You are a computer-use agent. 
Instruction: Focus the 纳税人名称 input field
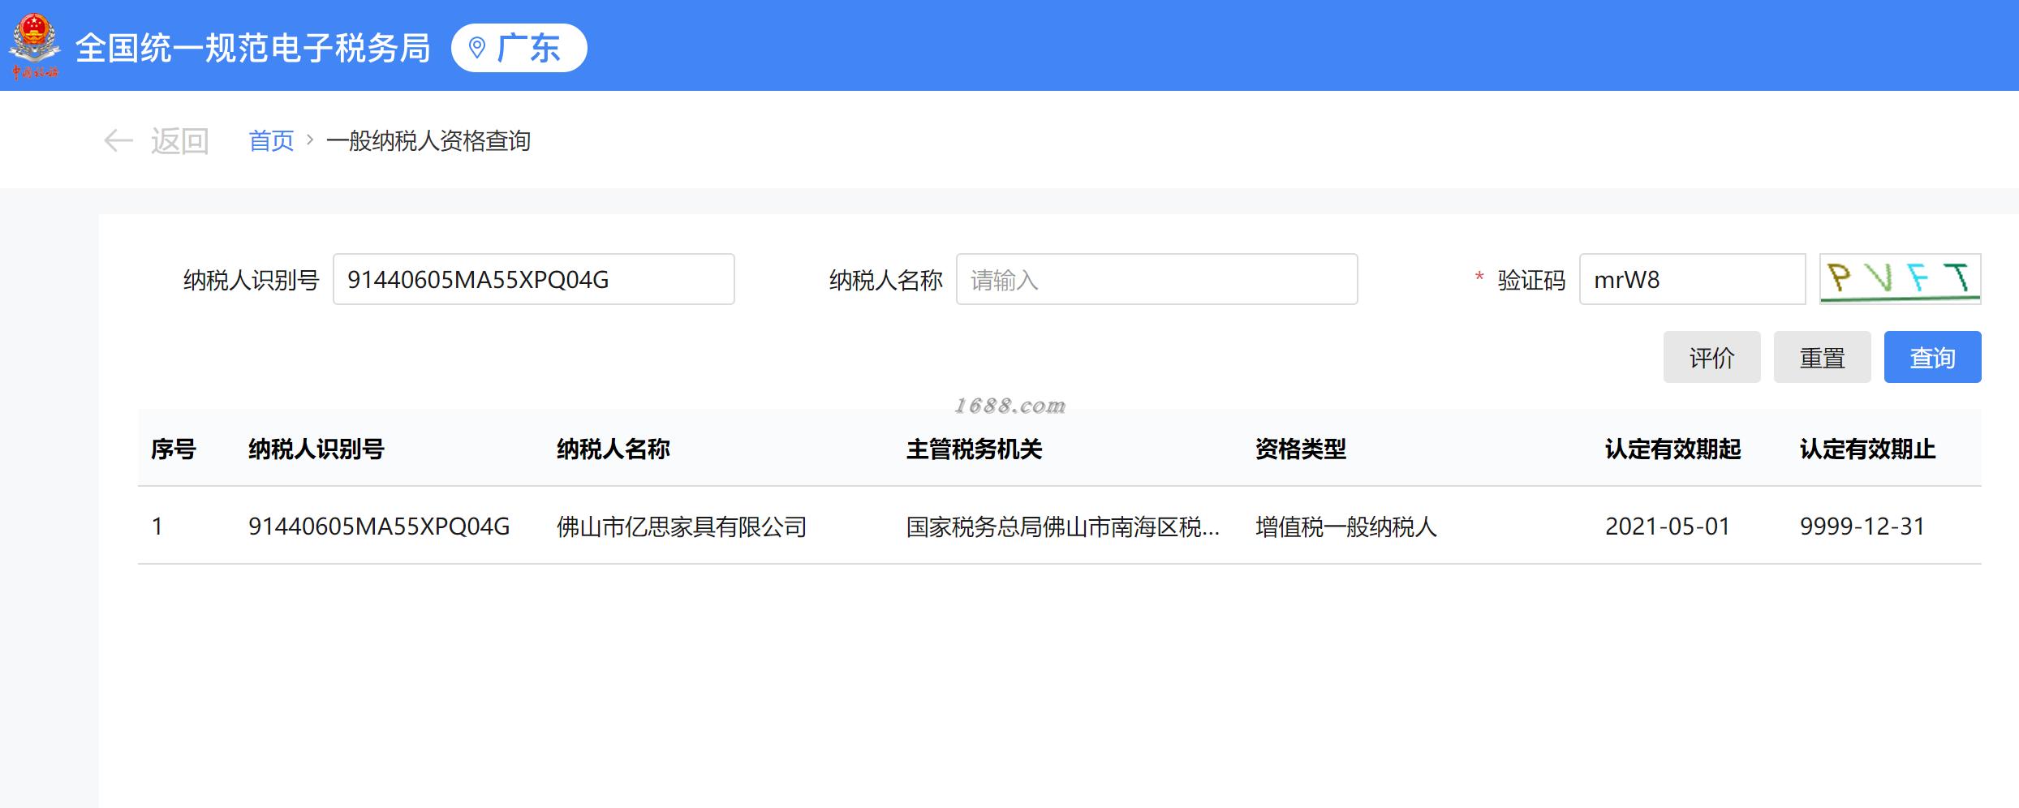pyautogui.click(x=1157, y=279)
